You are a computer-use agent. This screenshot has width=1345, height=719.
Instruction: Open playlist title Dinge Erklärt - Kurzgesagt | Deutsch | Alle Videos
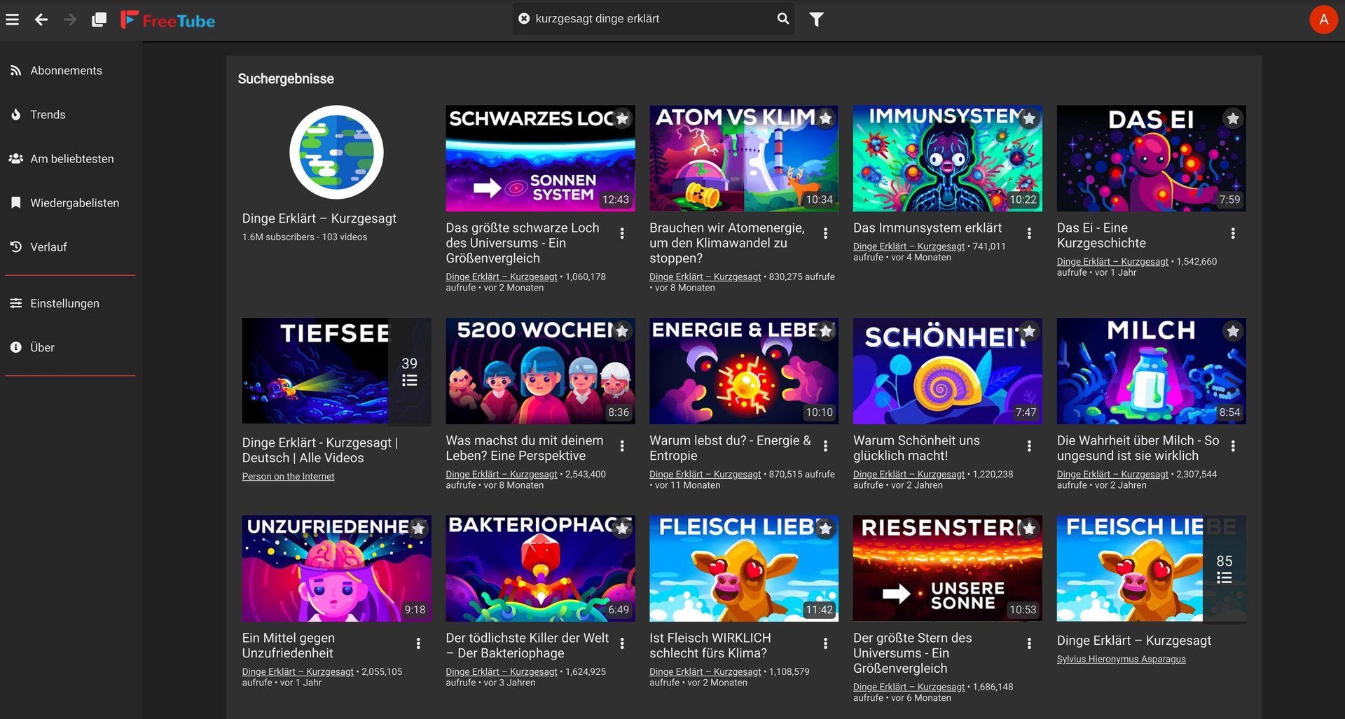click(320, 450)
